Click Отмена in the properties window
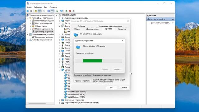This screenshot has height=112, width=199. (124, 88)
